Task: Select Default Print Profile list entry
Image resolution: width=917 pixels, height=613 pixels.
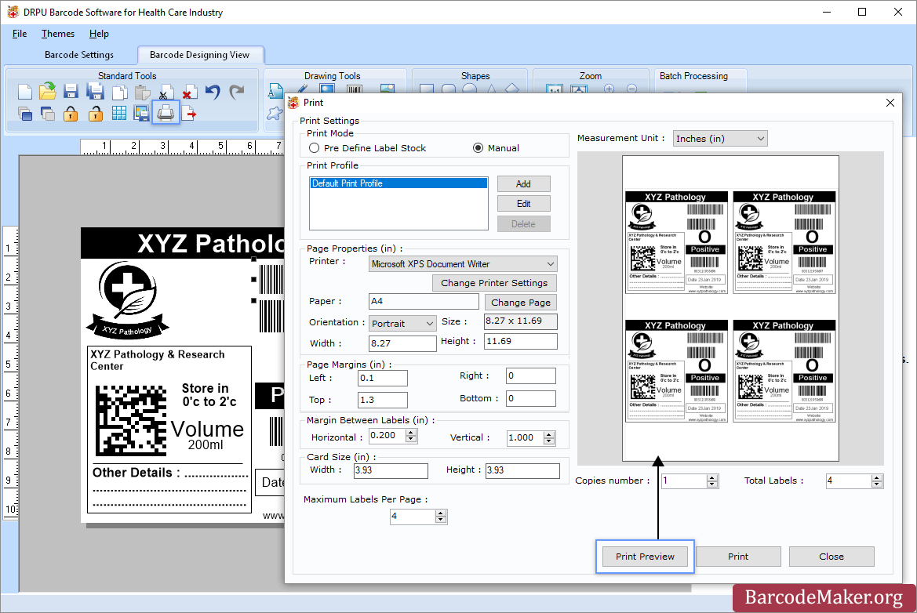Action: click(398, 183)
